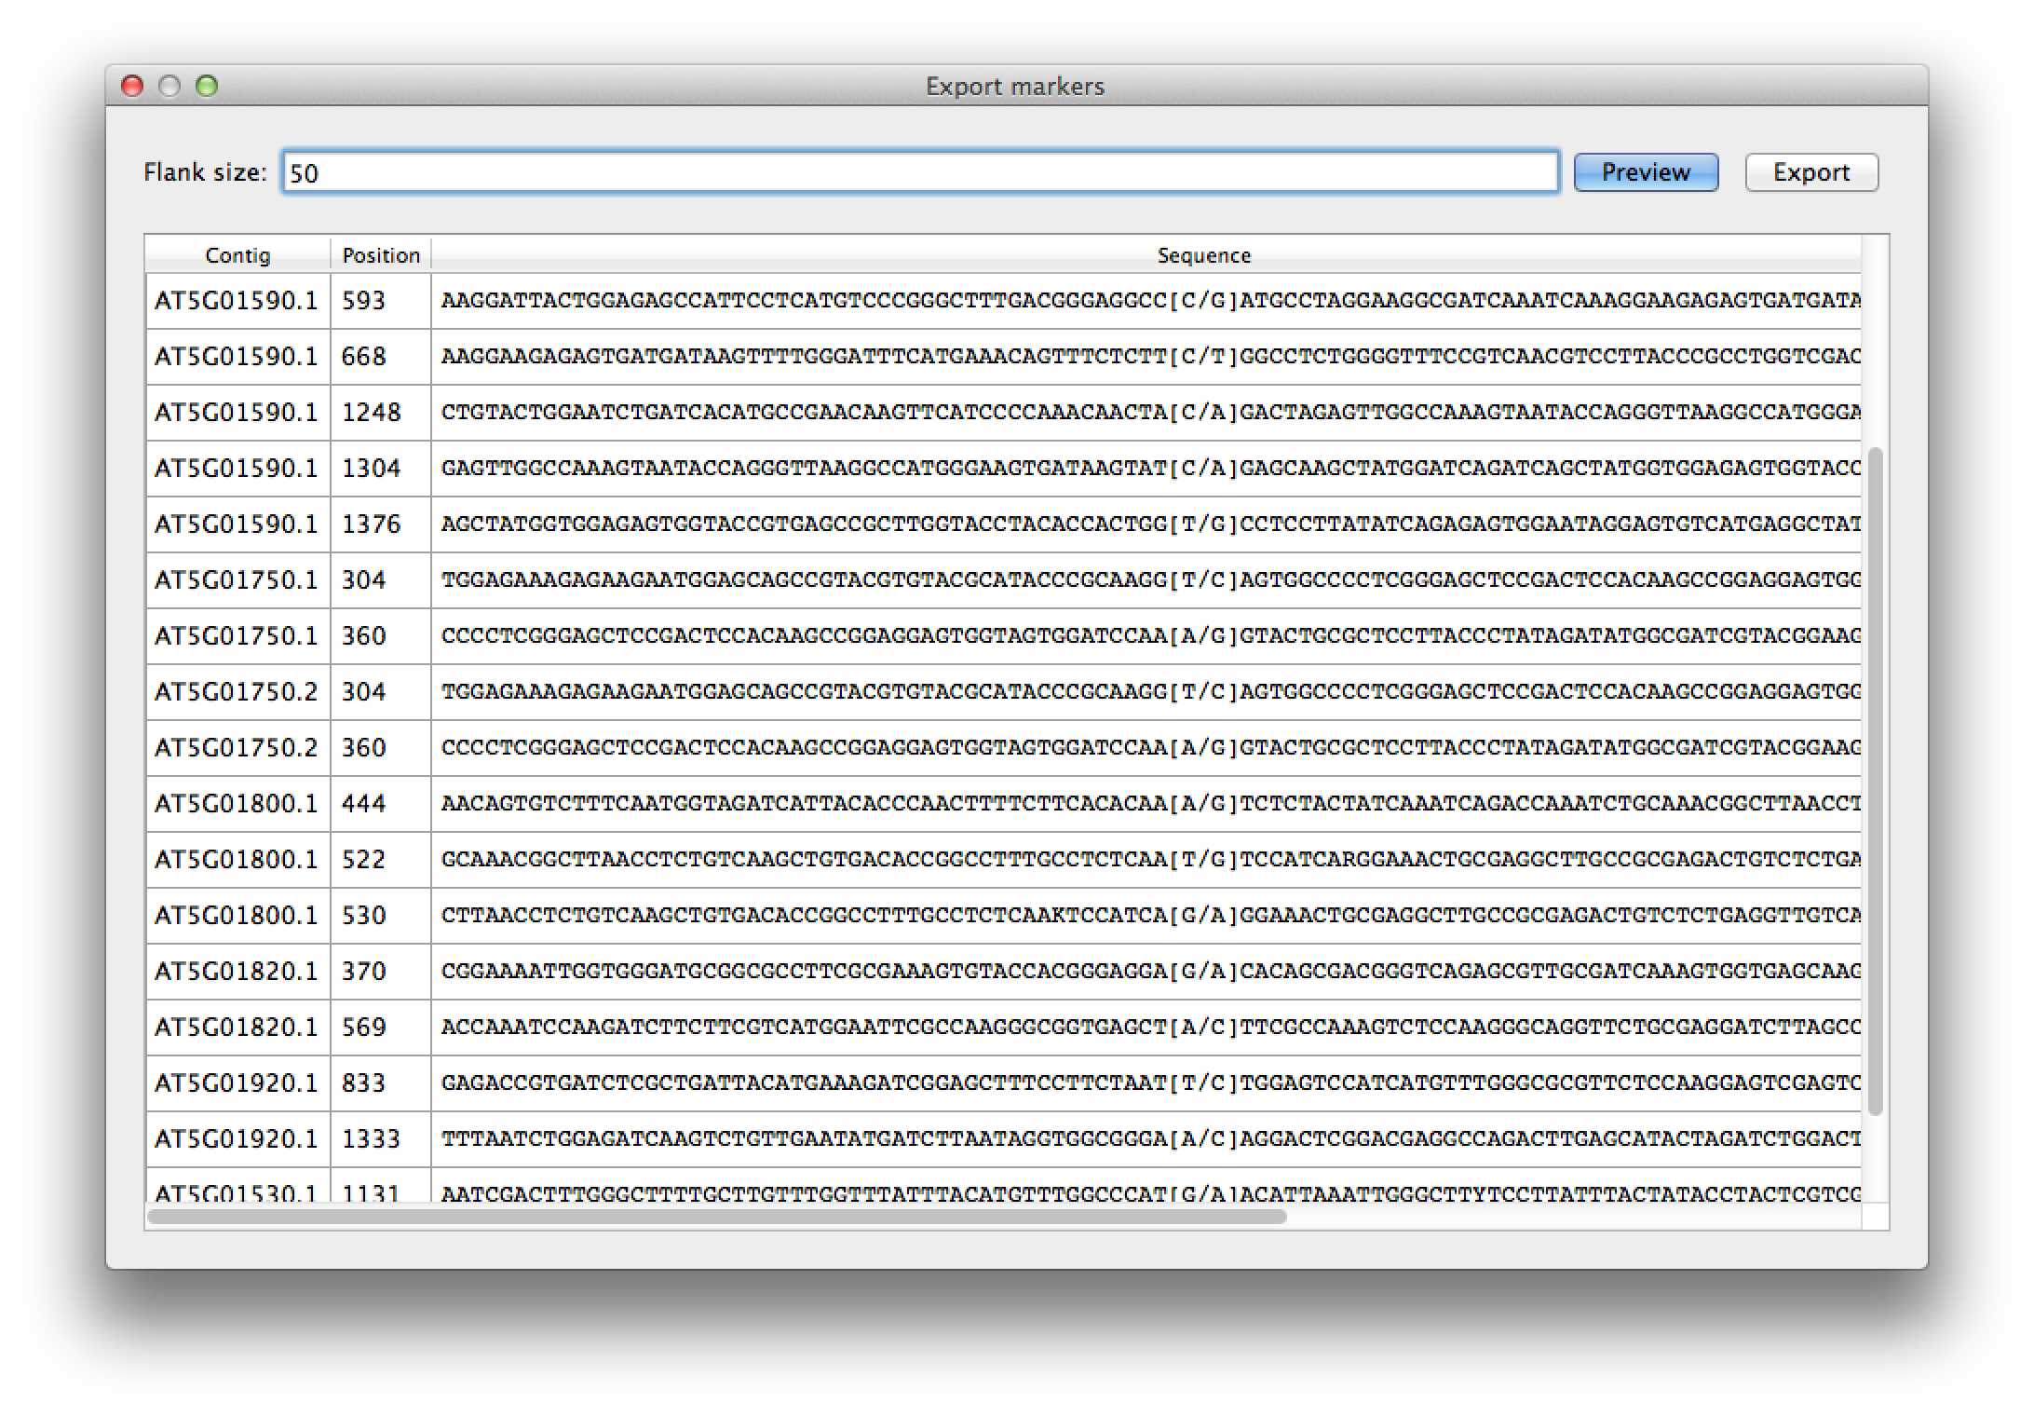Image resolution: width=2034 pixels, height=1416 pixels.
Task: Select the AT5G01920.1 row at position 1333
Action: click(236, 1139)
